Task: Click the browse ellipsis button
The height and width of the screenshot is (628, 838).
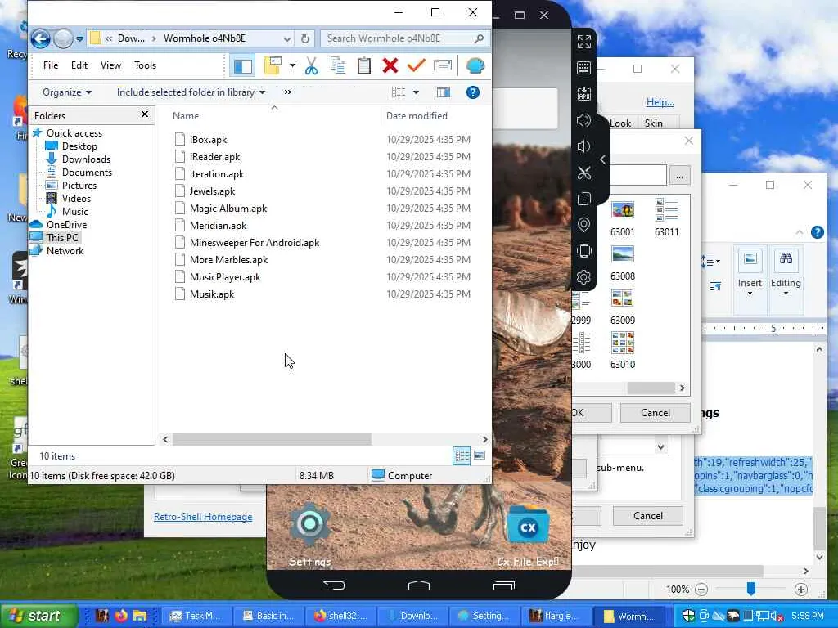Action: click(x=679, y=175)
